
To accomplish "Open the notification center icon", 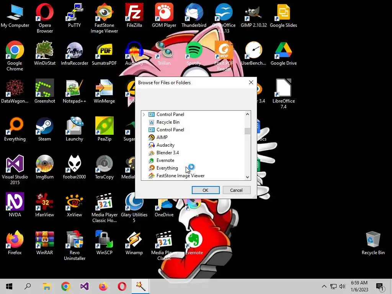I will coord(380,287).
